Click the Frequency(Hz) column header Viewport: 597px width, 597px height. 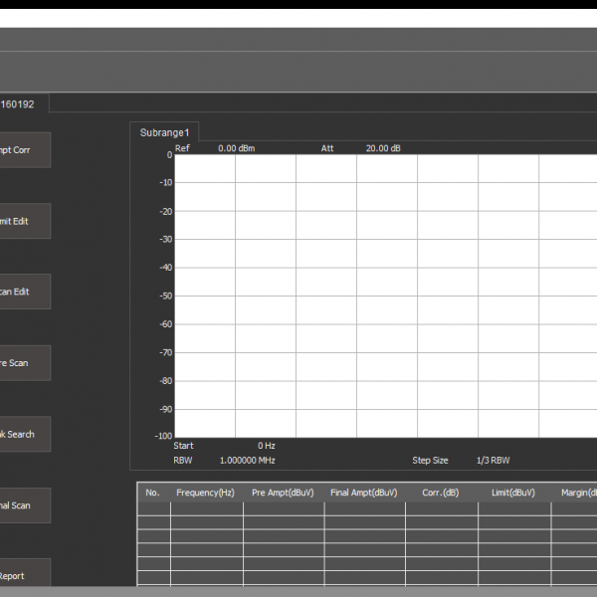pos(205,493)
